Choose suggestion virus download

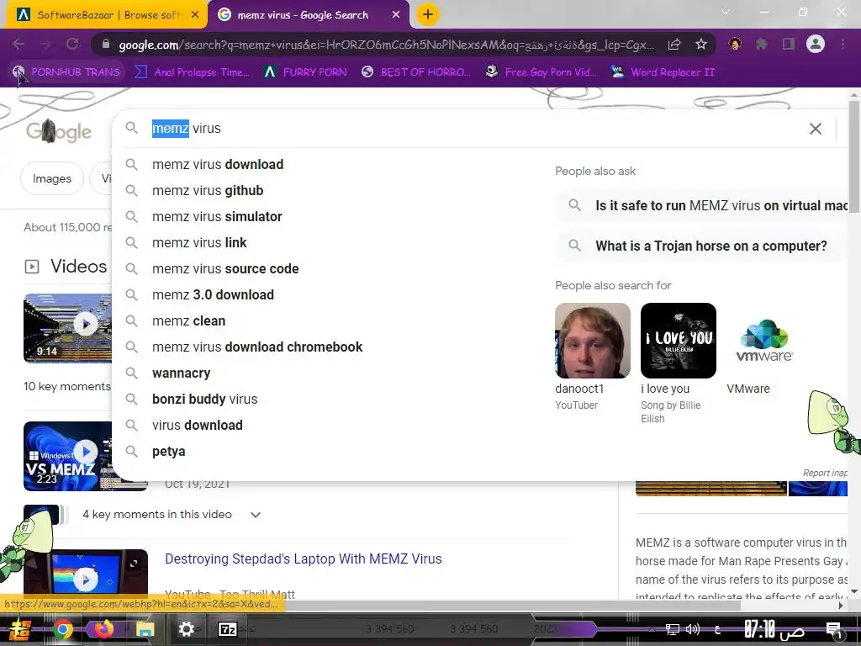(x=197, y=425)
